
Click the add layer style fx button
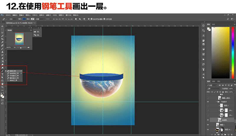coord(215,135)
